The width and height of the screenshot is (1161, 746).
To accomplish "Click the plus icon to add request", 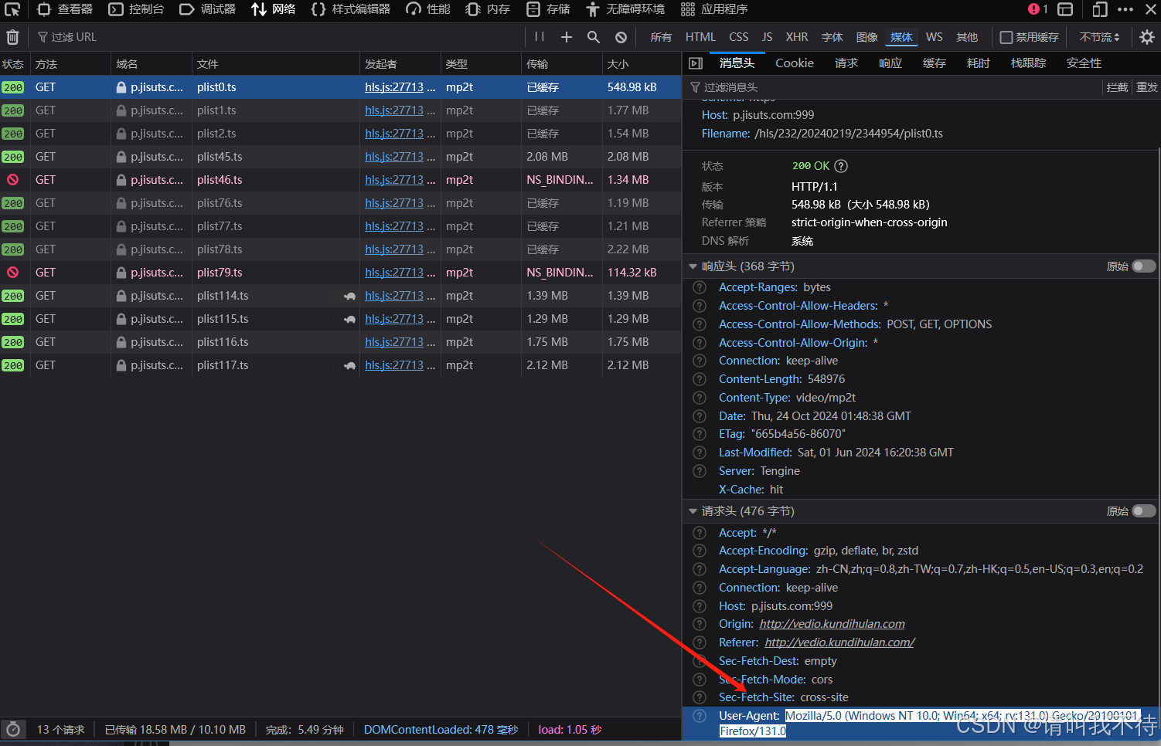I will tap(566, 37).
